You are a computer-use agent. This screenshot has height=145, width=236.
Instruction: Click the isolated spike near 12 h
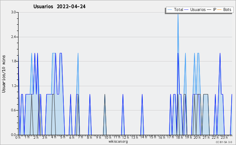click(123, 115)
